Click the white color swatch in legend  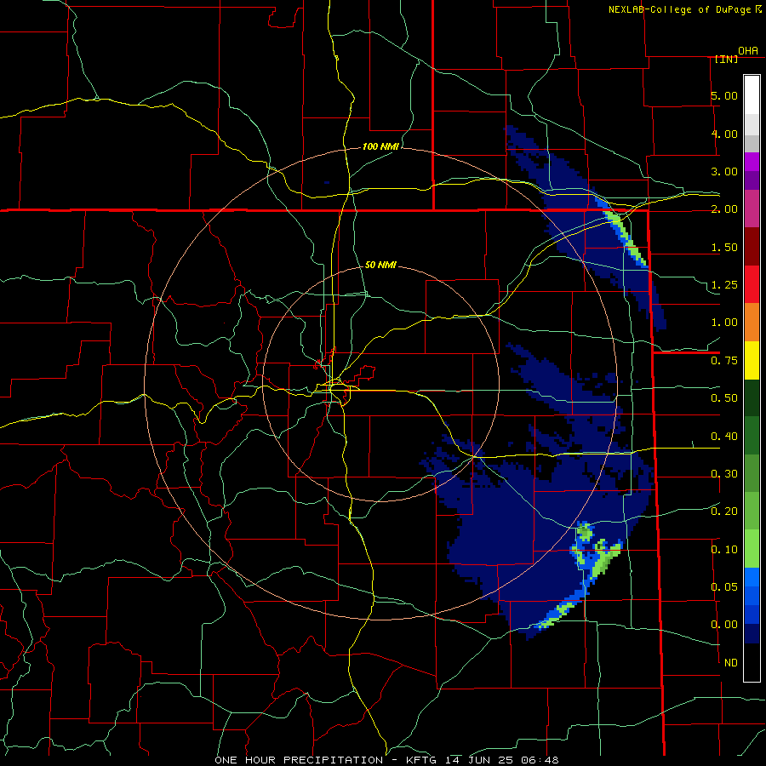click(752, 94)
